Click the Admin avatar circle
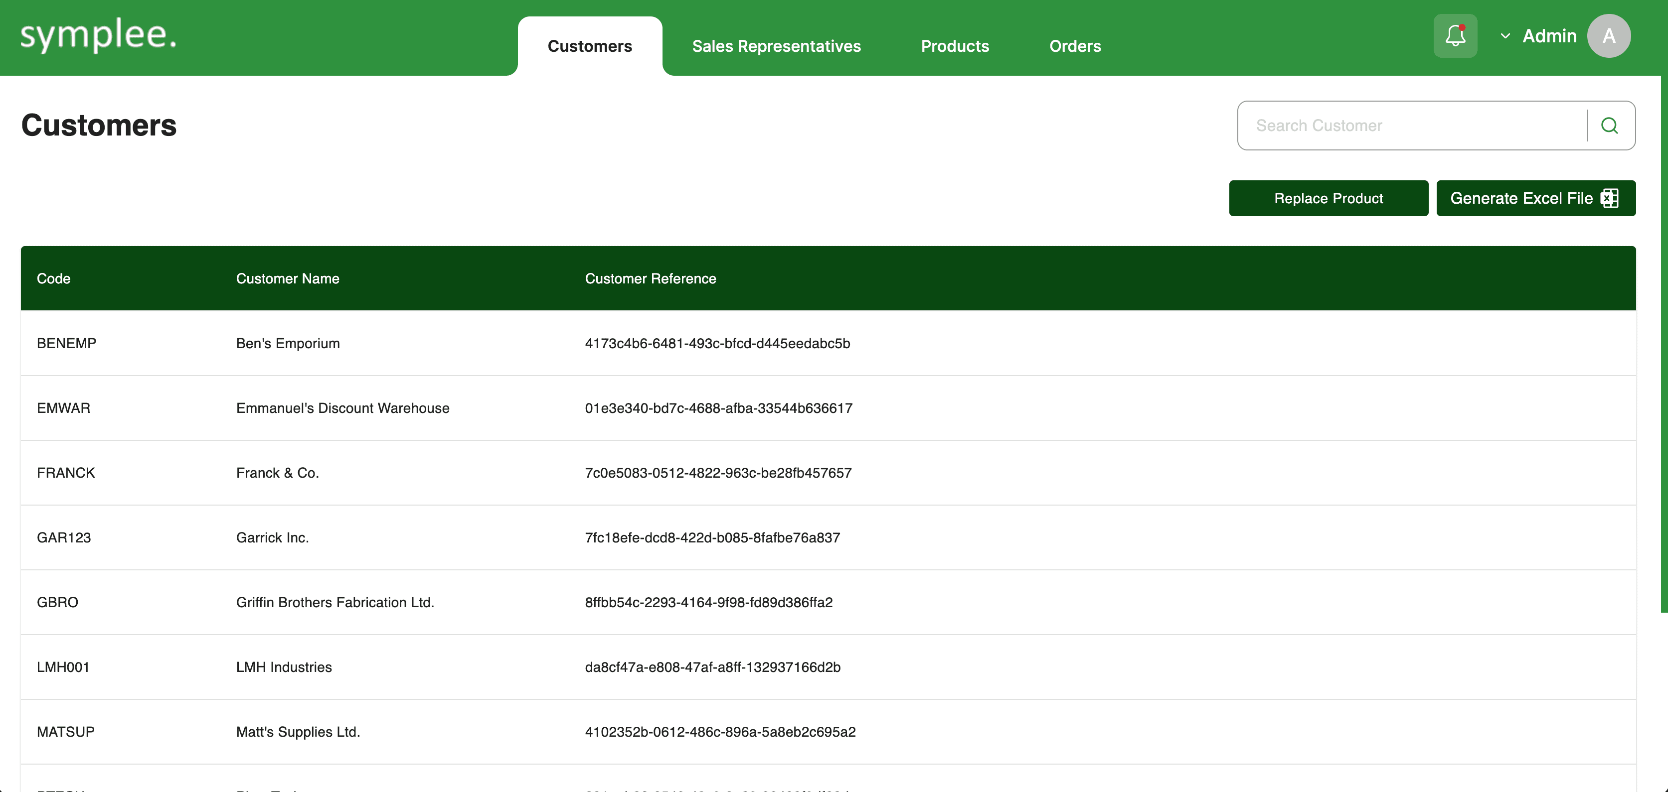The image size is (1668, 792). point(1608,35)
